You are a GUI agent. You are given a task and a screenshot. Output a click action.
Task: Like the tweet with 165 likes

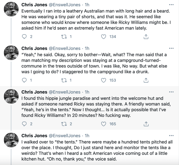[x=104, y=124]
